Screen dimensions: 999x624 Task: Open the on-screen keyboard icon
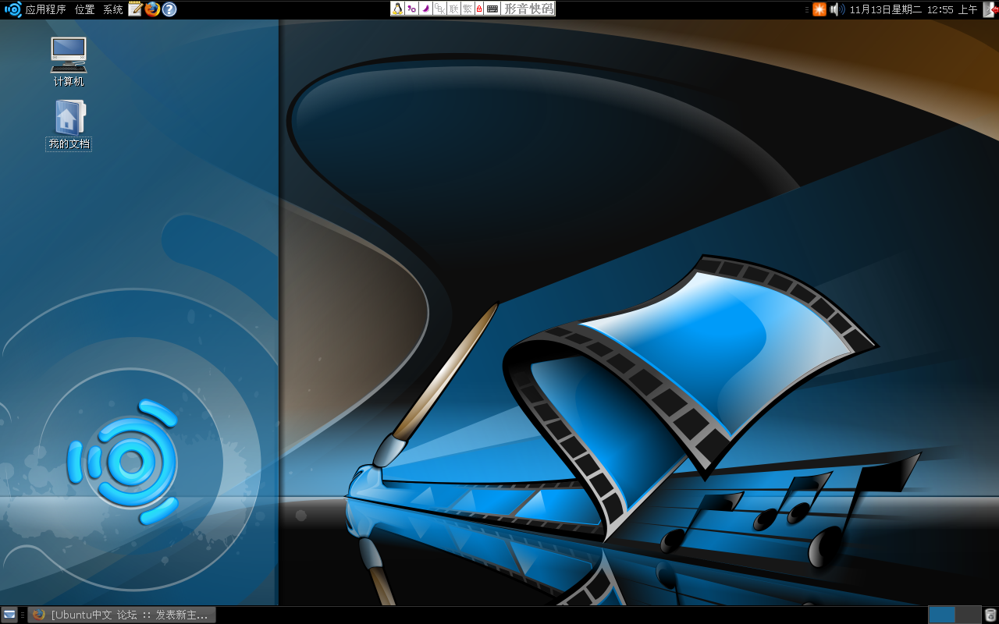[x=492, y=9]
